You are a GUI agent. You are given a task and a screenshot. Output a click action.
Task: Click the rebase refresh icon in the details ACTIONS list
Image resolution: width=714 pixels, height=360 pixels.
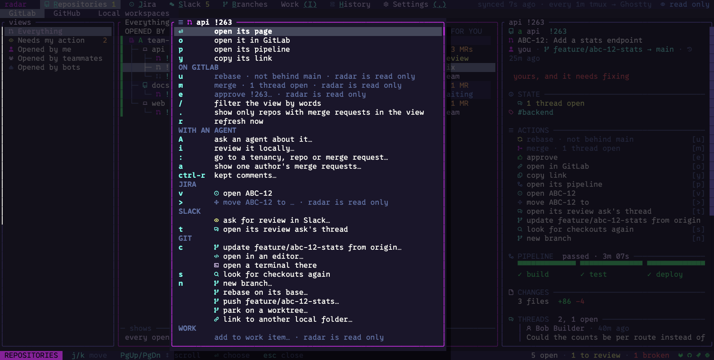click(x=520, y=139)
